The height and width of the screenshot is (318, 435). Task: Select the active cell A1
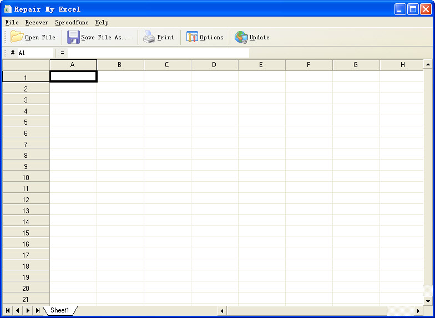point(73,76)
